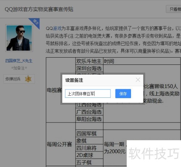The image size is (181, 167).
Task: Select the 深圳台海选 table cell
Action: click(x=89, y=68)
